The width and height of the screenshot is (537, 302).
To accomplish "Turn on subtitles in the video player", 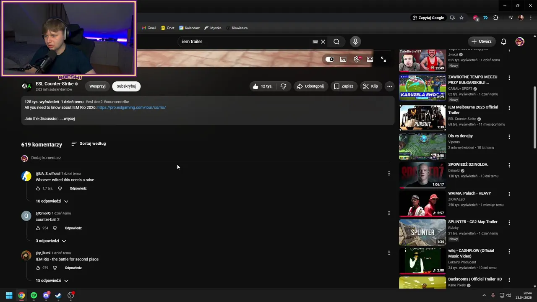I will [x=343, y=59].
